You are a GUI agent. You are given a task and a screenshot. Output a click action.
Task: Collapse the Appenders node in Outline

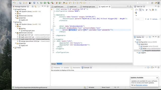coord(137,44)
